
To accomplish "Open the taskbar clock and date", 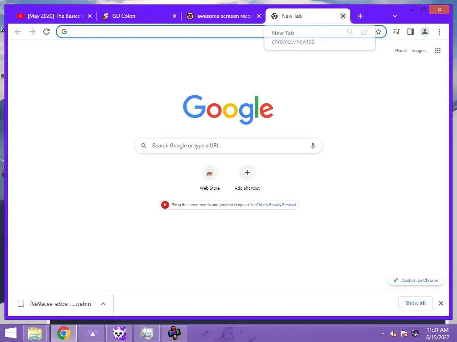I will pyautogui.click(x=437, y=334).
